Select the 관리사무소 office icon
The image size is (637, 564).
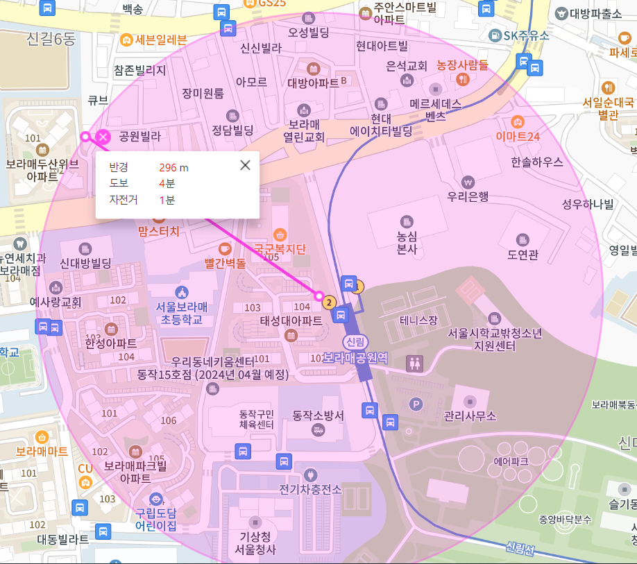(470, 402)
